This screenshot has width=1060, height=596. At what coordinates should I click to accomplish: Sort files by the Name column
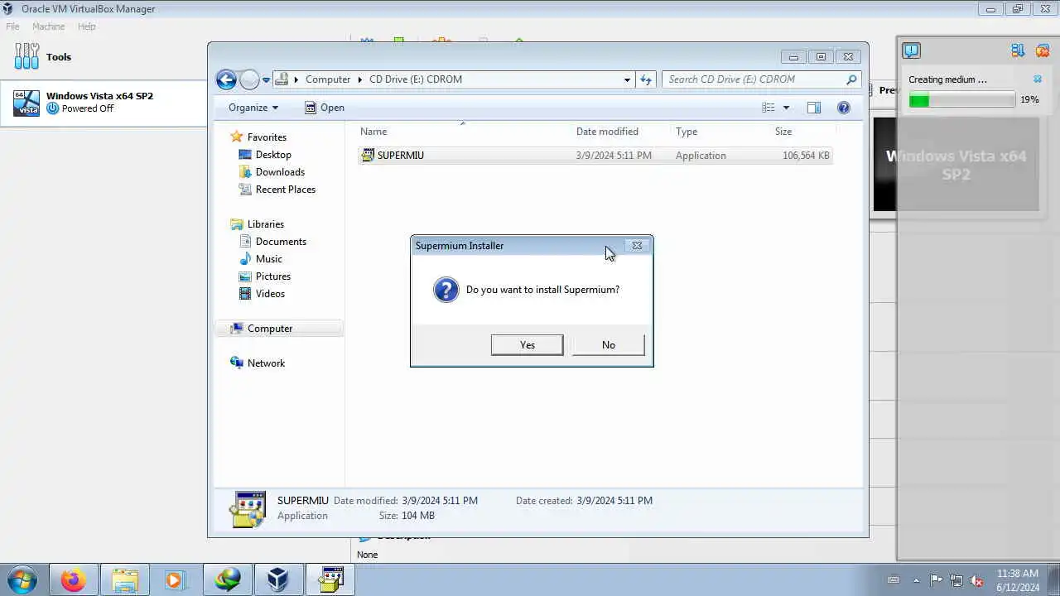tap(373, 132)
